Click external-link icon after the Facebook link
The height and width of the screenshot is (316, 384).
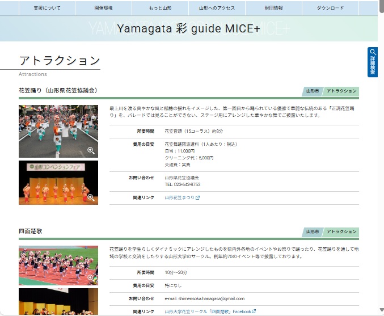tap(254, 311)
